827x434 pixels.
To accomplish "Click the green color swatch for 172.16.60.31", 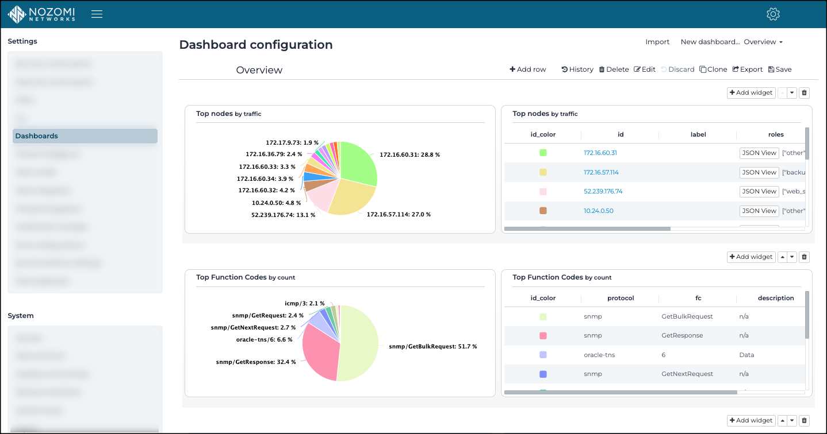I will point(543,153).
